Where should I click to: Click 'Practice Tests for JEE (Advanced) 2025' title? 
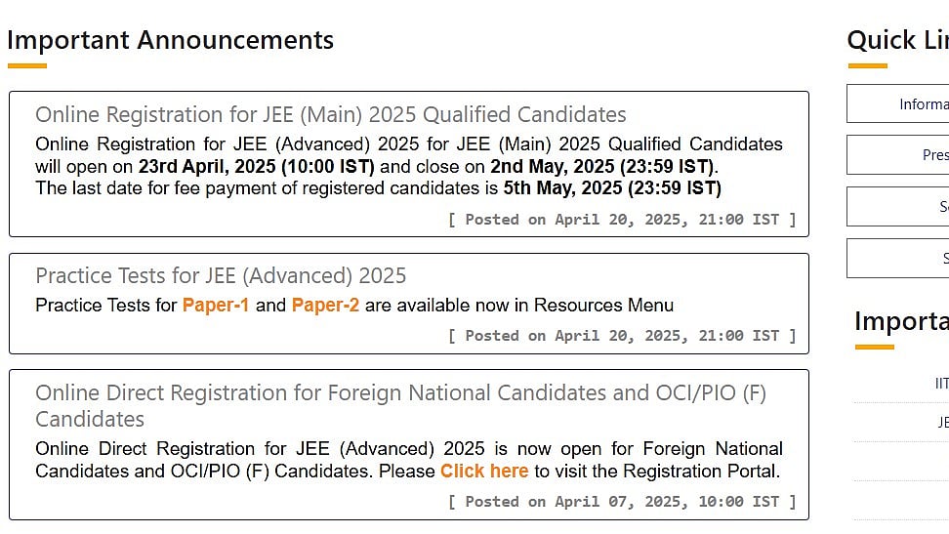[221, 276]
